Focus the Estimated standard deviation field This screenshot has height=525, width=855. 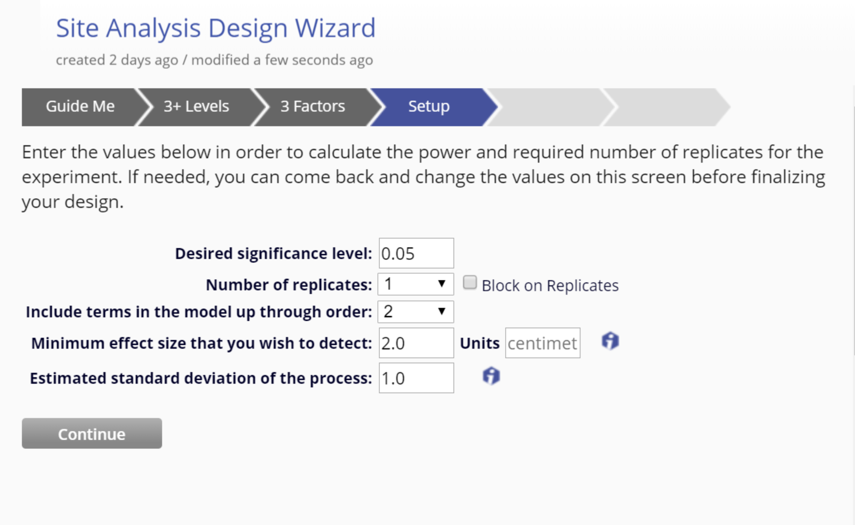click(416, 378)
